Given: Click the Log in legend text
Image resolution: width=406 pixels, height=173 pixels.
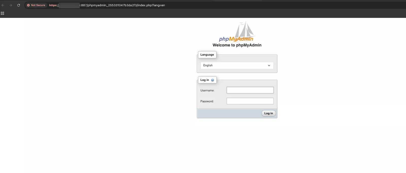Looking at the screenshot, I should pyautogui.click(x=205, y=80).
